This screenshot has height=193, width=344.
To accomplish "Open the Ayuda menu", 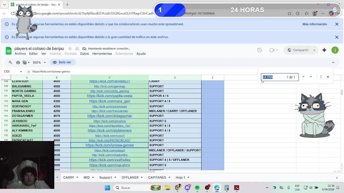I will point(141,54).
